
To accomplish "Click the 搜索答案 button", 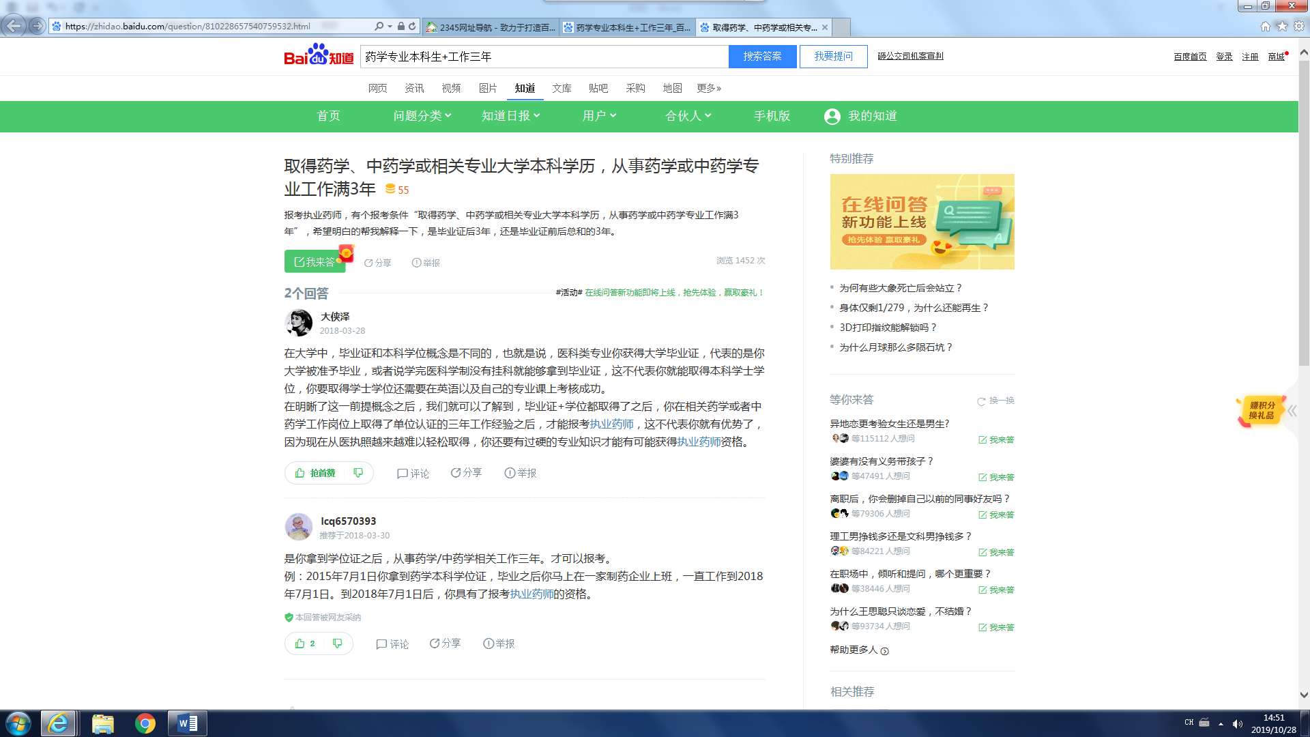I will click(x=762, y=57).
